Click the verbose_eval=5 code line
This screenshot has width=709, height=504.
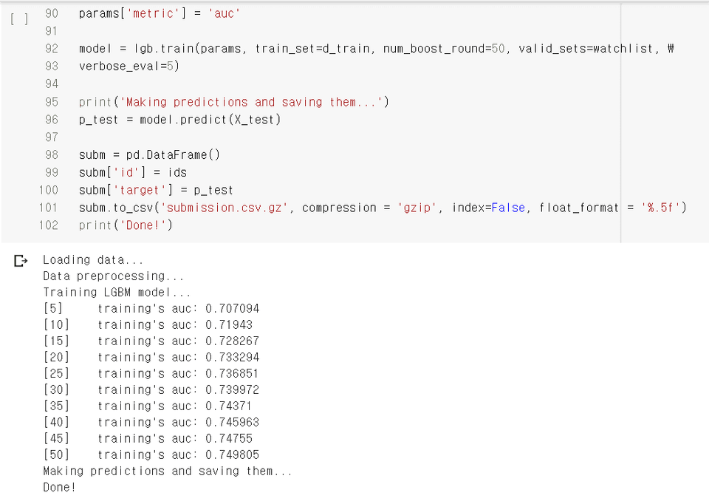(x=129, y=66)
